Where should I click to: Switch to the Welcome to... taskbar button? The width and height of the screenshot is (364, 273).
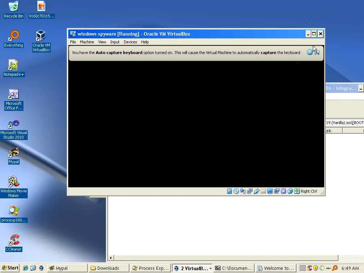coord(275,268)
